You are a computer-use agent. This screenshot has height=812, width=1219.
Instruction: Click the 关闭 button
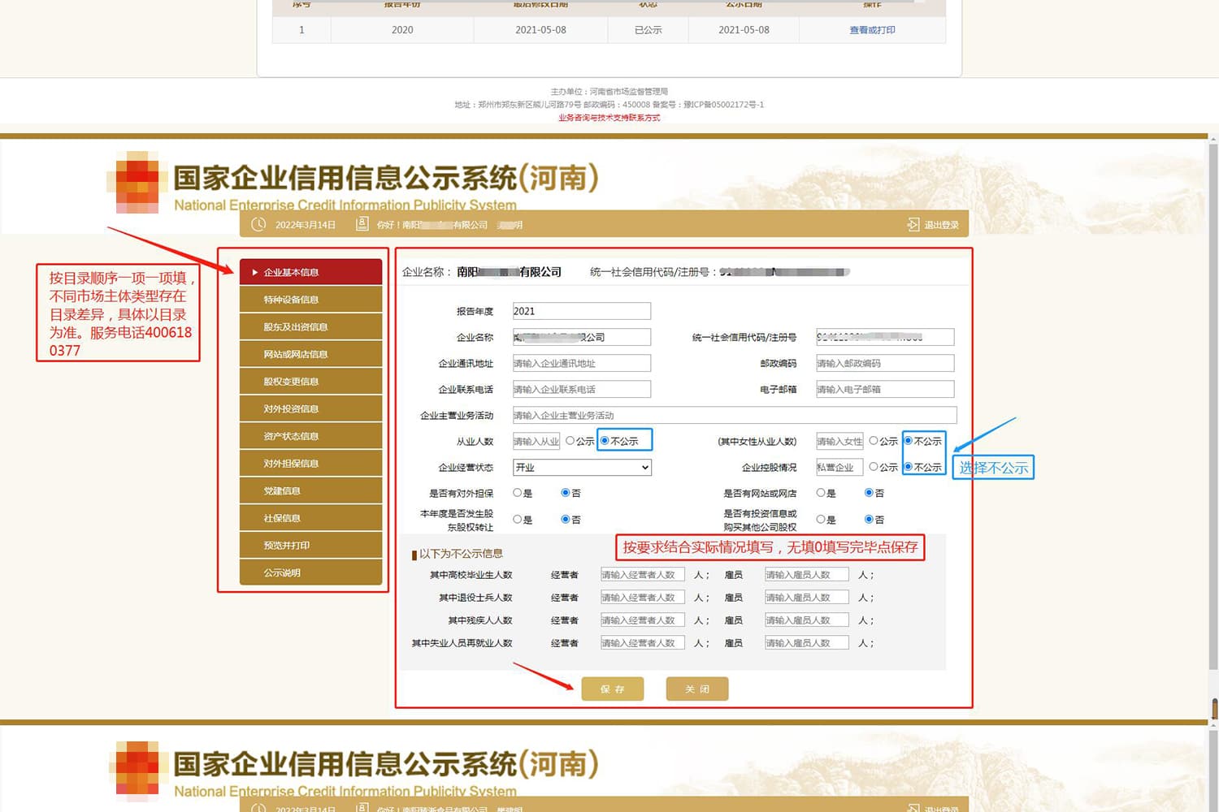pos(697,689)
